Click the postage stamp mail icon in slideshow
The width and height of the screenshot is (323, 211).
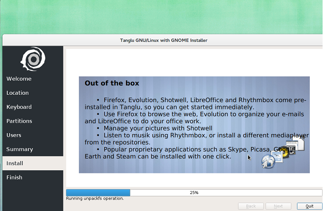(277, 157)
